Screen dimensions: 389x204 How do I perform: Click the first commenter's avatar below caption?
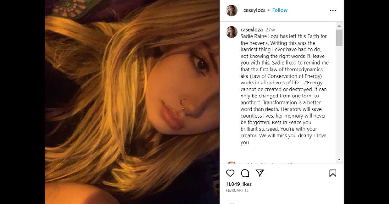pos(231,162)
